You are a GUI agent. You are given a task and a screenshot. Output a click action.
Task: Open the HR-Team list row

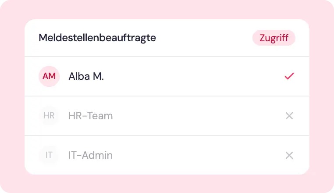(x=167, y=116)
